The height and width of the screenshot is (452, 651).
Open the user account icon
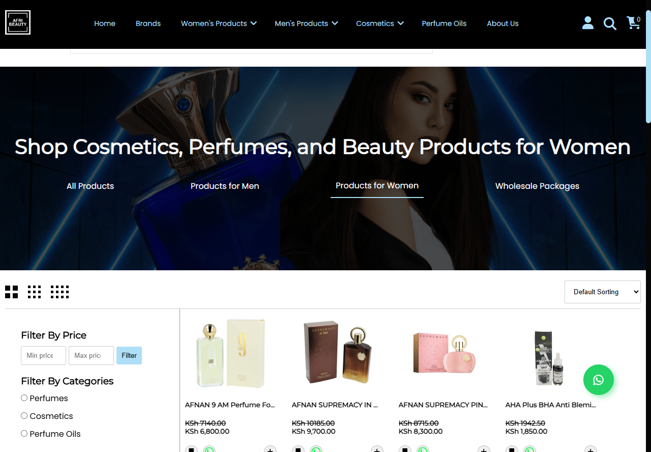point(588,23)
